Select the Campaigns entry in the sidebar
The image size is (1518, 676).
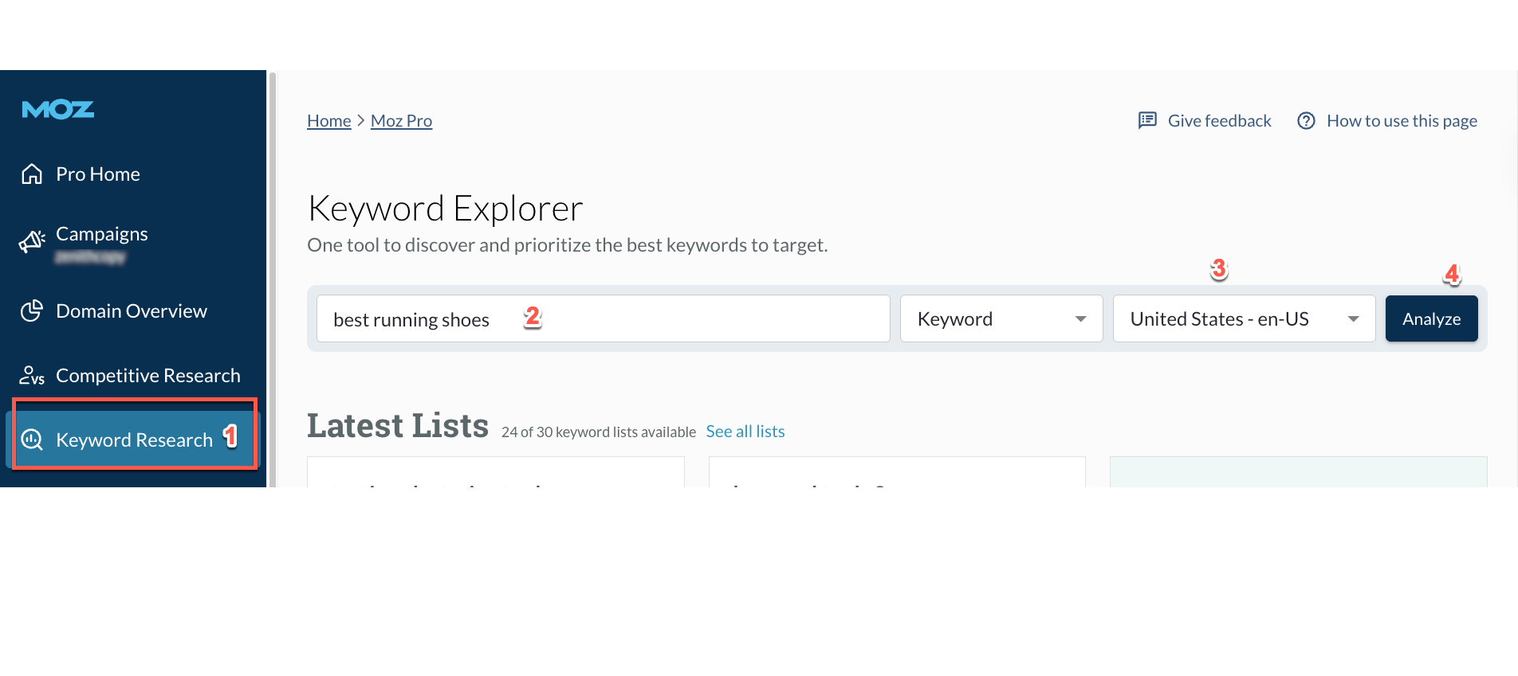101,233
